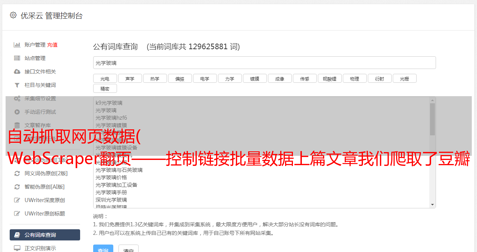The height and width of the screenshot is (252, 477).
Task: Select 公有词库查询 in the sidebar
Action: coord(45,235)
